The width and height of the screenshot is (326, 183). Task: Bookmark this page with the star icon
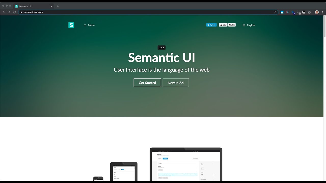tap(275, 12)
